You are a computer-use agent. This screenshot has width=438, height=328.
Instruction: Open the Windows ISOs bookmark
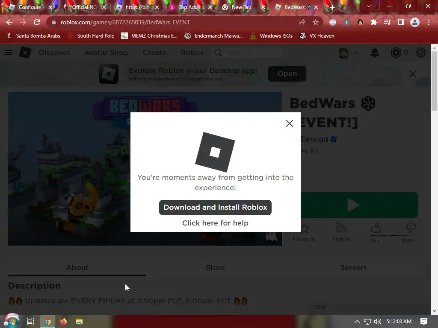click(271, 36)
